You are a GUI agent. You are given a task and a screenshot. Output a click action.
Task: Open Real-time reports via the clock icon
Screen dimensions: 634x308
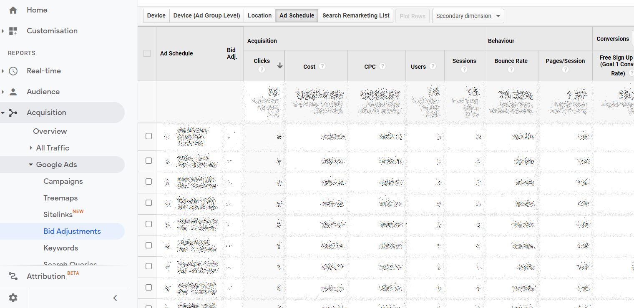click(13, 70)
